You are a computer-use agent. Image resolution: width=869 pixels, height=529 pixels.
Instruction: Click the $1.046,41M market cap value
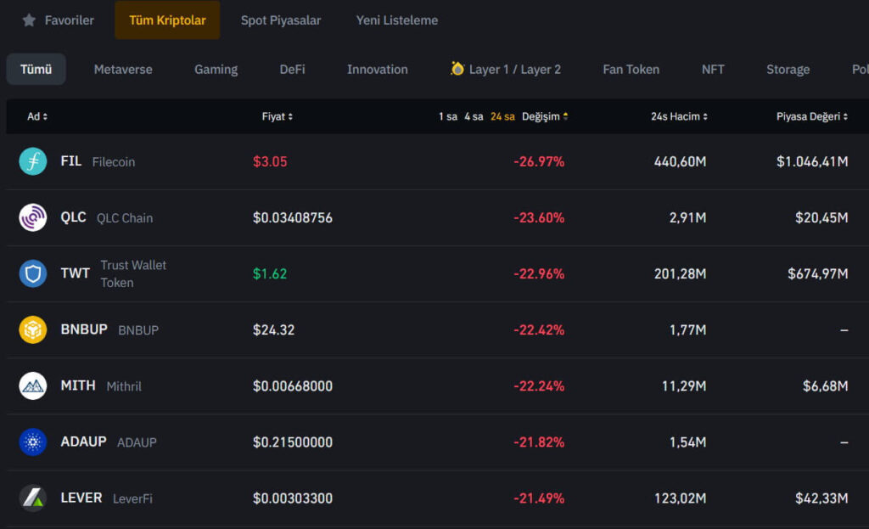(x=812, y=161)
